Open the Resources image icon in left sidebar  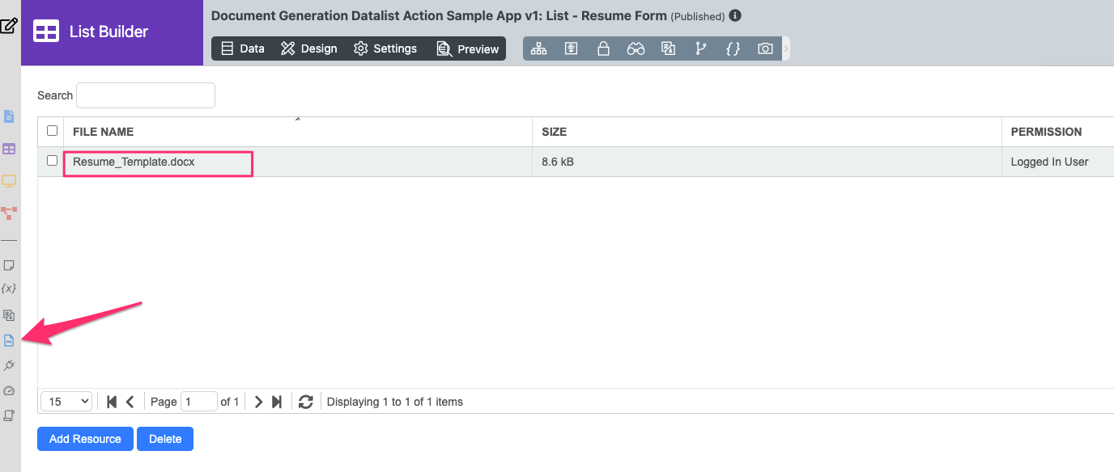9,340
